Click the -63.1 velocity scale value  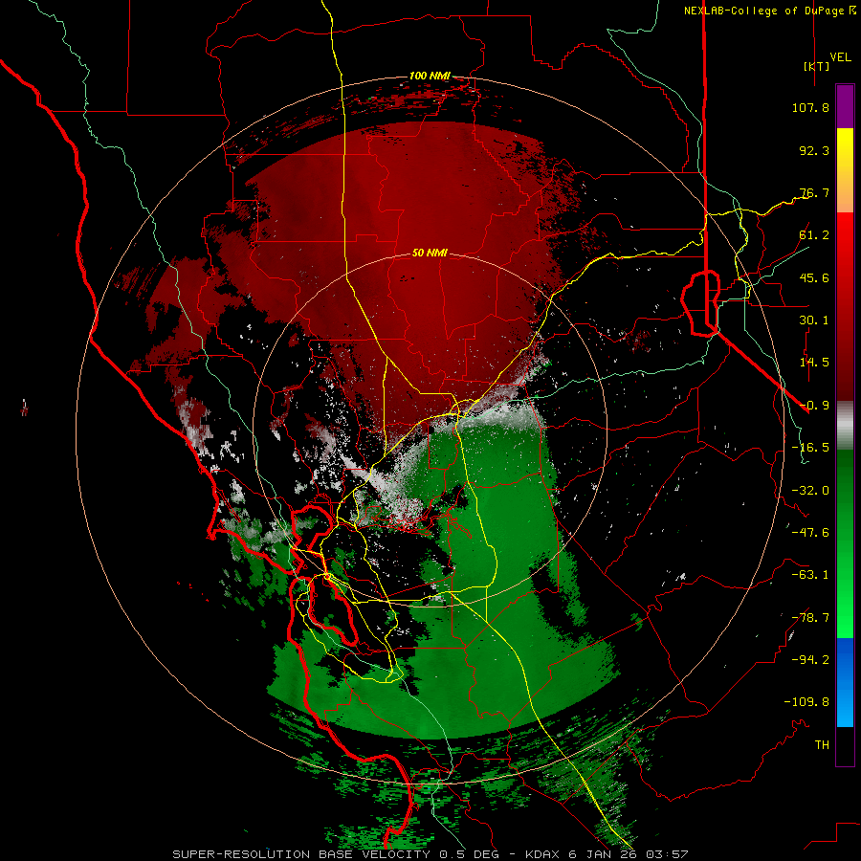[810, 575]
